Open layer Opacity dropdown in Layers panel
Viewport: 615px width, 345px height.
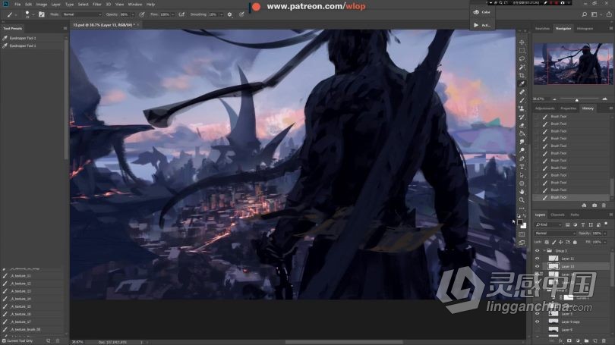[604, 234]
